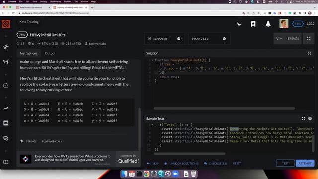Open the author link tachyonlabs
Viewport: 318px width, 179px height.
97,44
